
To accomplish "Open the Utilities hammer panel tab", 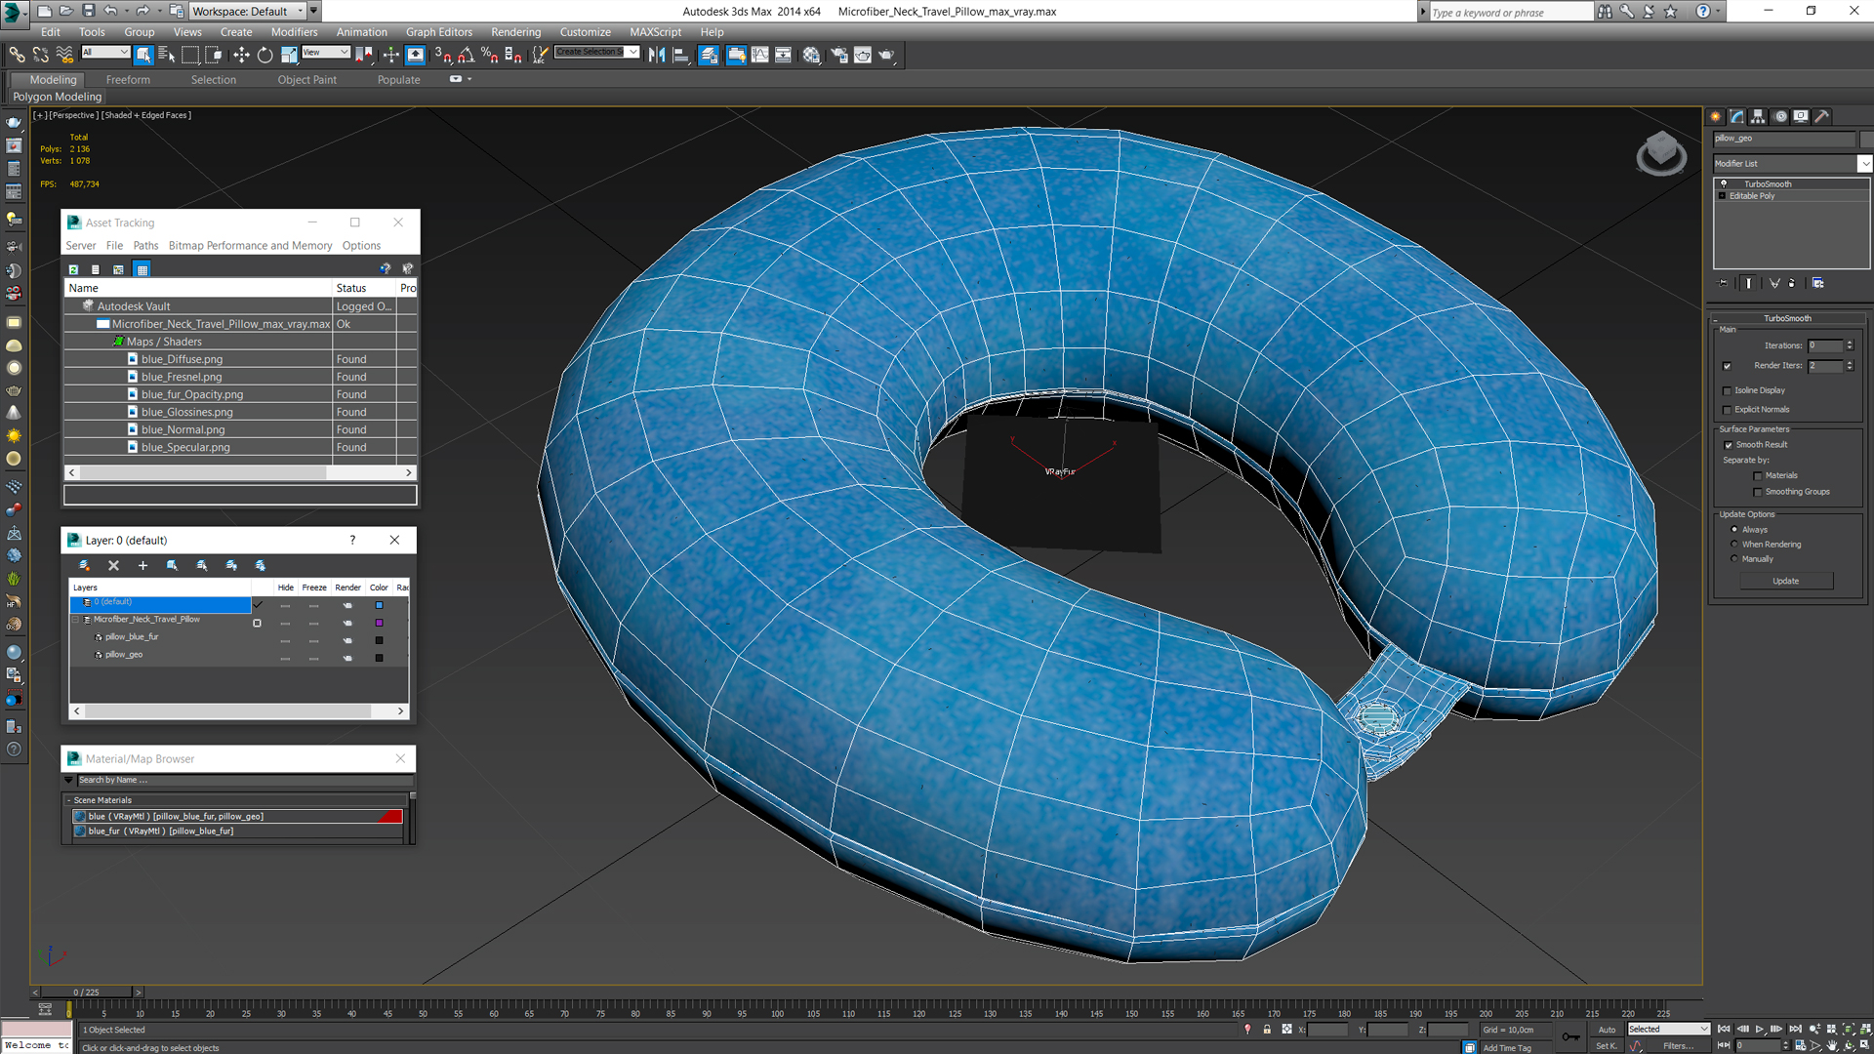I will (x=1821, y=116).
